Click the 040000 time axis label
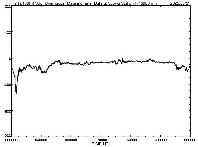Image resolution: width=198 pixels, height=147 pixels. [x=41, y=140]
